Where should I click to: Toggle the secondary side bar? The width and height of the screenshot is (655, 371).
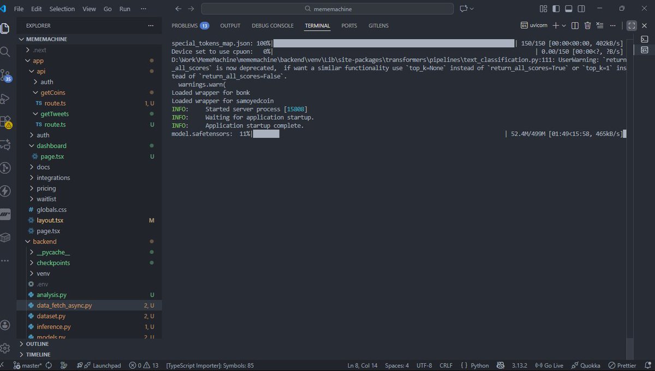[581, 9]
